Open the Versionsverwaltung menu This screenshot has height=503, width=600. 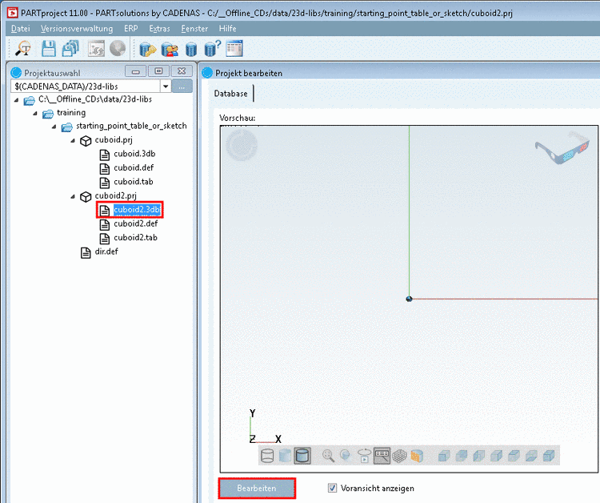click(77, 29)
